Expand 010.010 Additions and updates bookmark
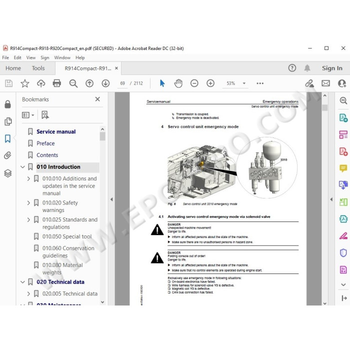The image size is (350, 350). [x=28, y=179]
